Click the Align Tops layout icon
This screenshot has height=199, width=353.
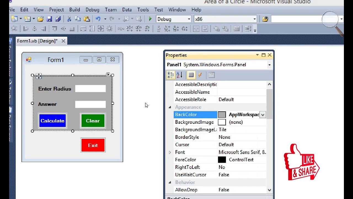(x=55, y=29)
